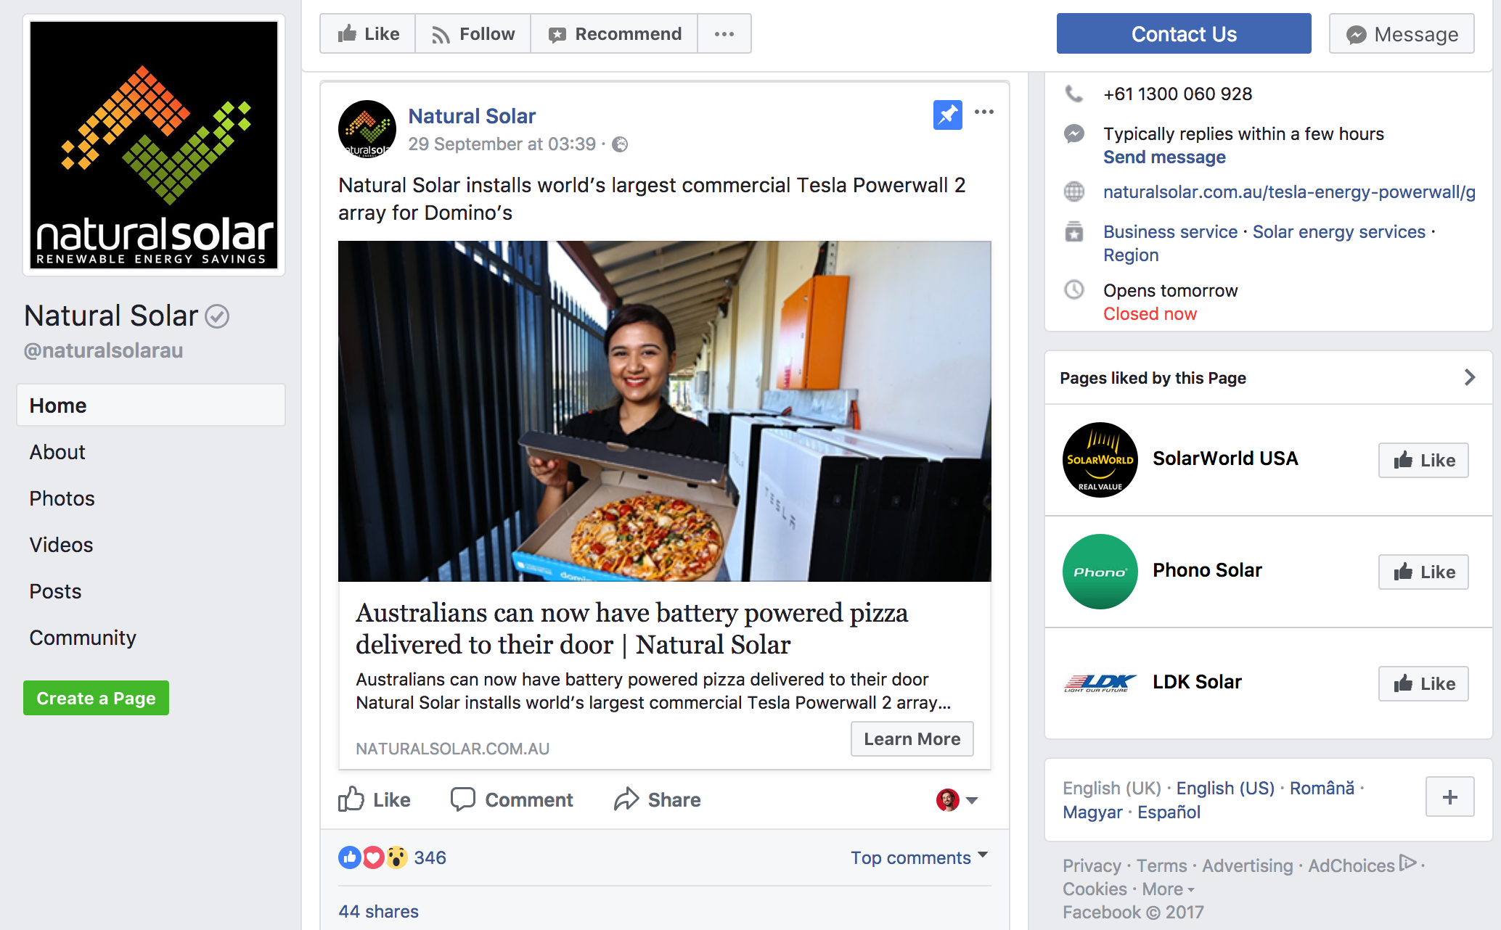
Task: Open the post options three-dot menu
Action: (x=984, y=112)
